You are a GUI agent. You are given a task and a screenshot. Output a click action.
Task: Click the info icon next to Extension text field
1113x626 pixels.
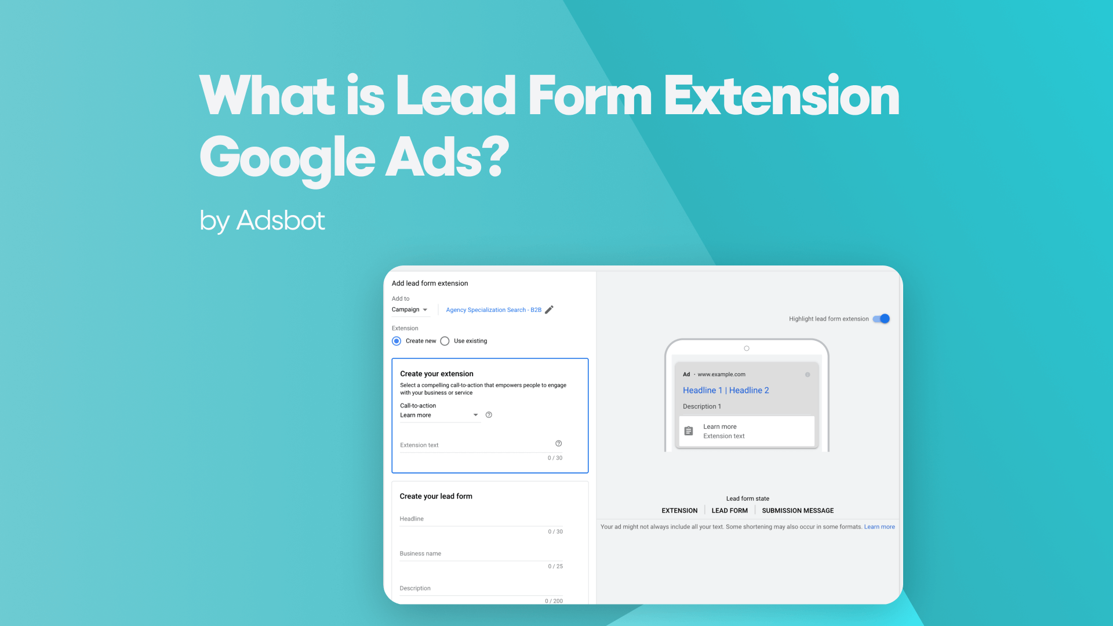[x=558, y=443]
